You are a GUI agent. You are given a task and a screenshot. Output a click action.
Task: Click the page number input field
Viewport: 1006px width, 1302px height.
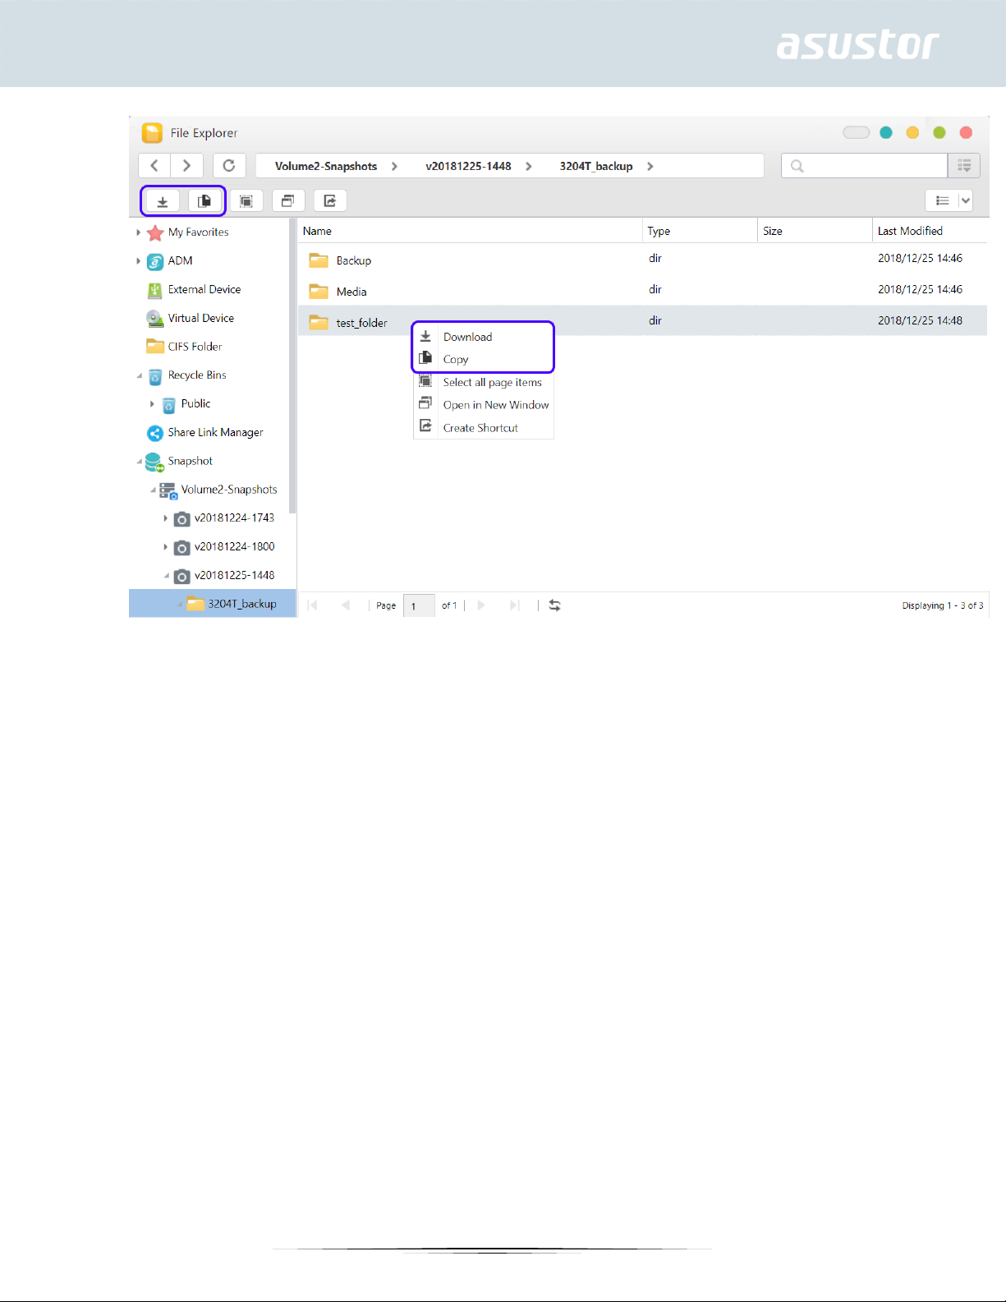419,605
